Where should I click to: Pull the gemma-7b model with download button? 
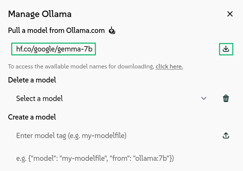[x=226, y=49]
